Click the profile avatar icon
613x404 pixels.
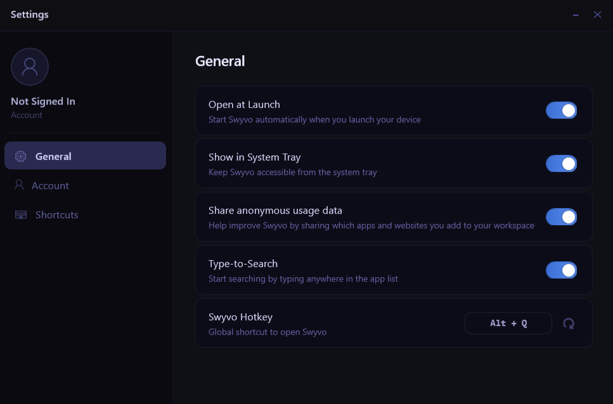(x=30, y=67)
